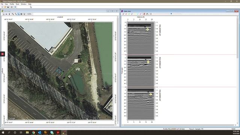
Task: Click the Data view vertical scrollbar thumb
Action: pyautogui.click(x=237, y=38)
